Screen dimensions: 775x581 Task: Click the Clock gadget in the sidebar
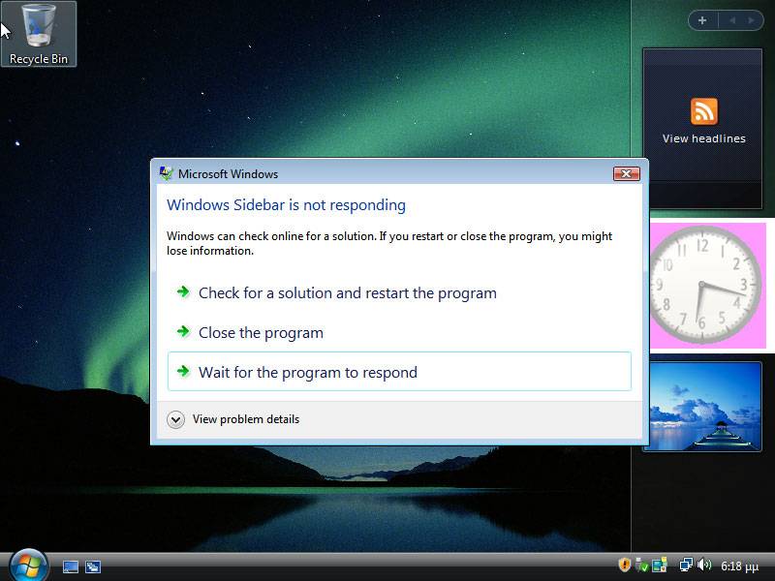(701, 284)
